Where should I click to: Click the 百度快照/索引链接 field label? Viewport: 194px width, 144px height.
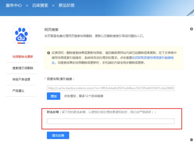tap(60, 79)
